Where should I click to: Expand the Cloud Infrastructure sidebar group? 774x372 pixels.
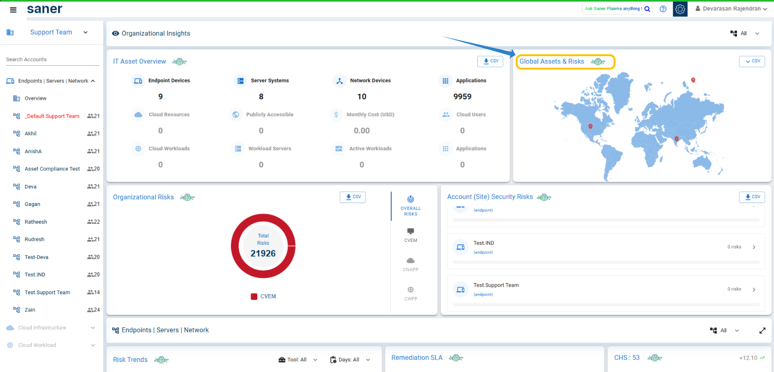point(93,328)
